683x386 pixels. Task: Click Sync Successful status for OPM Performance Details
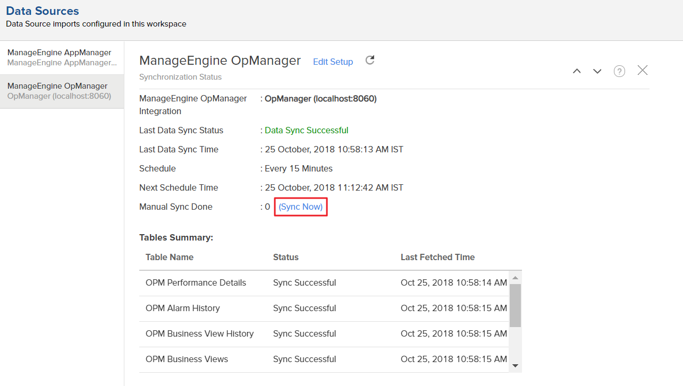(x=305, y=282)
